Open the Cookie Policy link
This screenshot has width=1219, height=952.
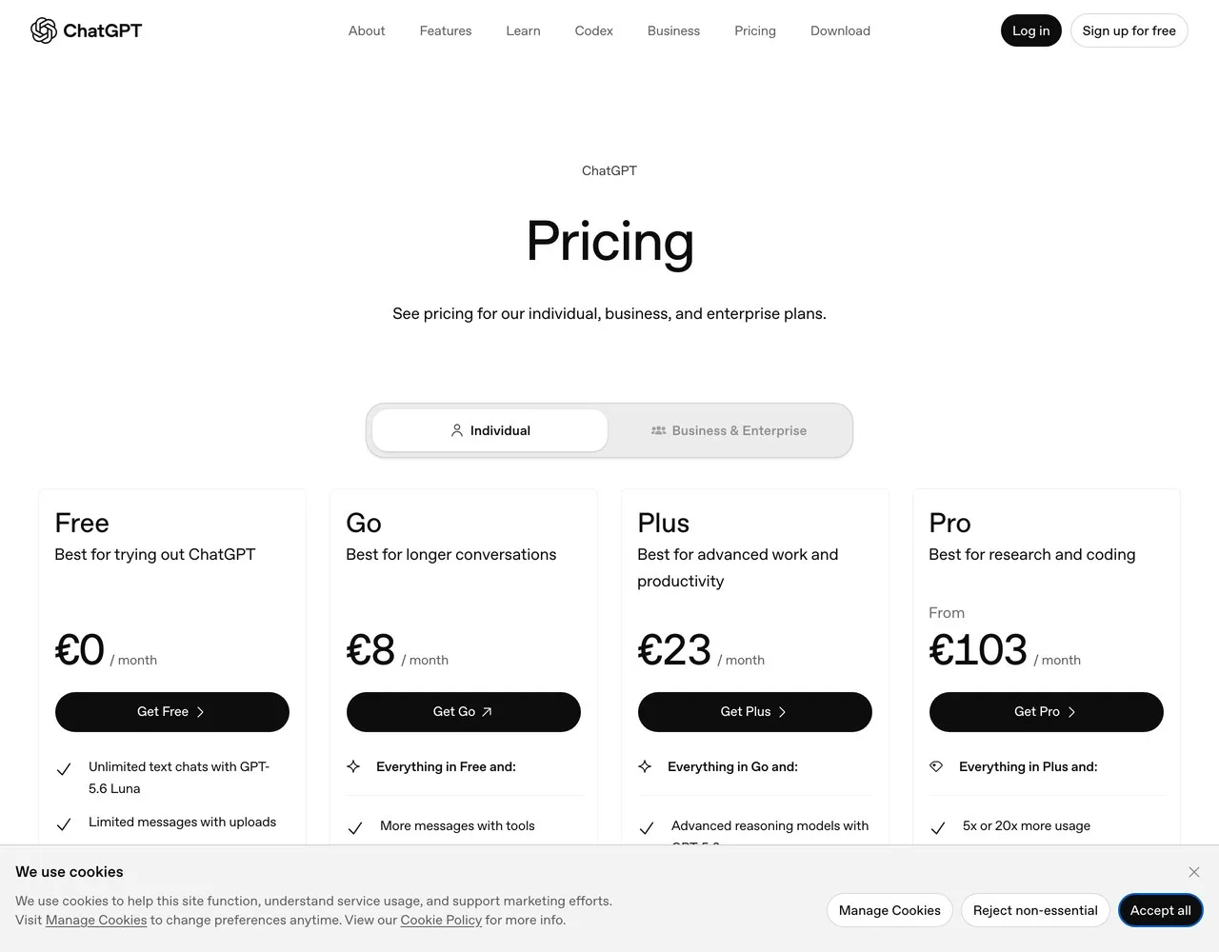[x=441, y=920]
